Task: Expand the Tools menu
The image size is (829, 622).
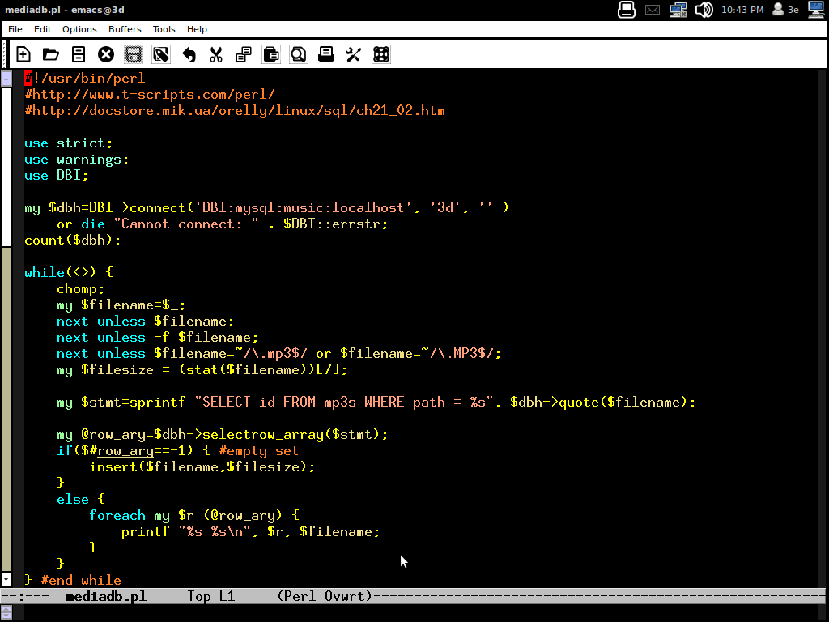Action: click(164, 29)
